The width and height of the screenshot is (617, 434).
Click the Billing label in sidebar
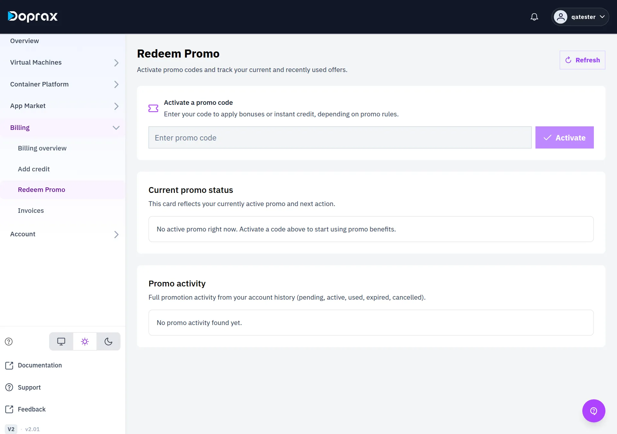pyautogui.click(x=20, y=128)
